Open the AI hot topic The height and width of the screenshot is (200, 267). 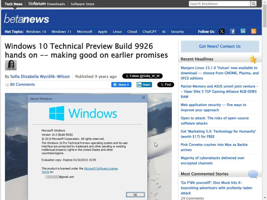pyautogui.click(x=164, y=32)
